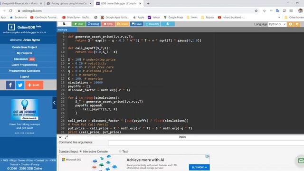Click the Brian Byrne welcome username
Image resolution: width=304 pixels, height=171 pixels.
click(32, 40)
